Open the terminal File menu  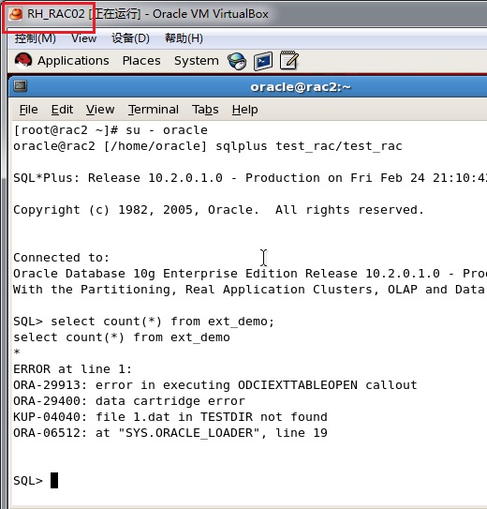(x=28, y=110)
